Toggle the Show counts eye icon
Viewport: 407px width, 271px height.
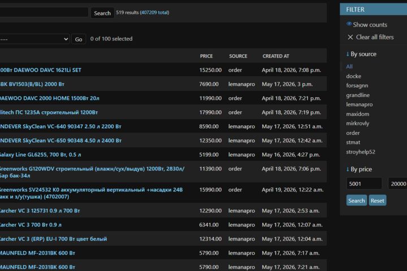pos(349,24)
